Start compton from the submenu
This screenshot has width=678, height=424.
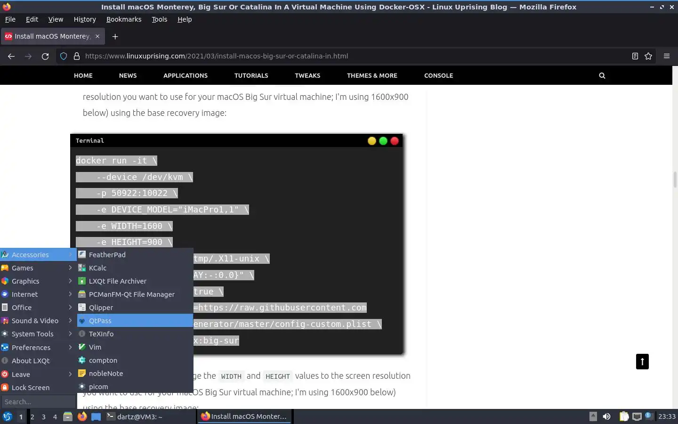[x=135, y=360]
